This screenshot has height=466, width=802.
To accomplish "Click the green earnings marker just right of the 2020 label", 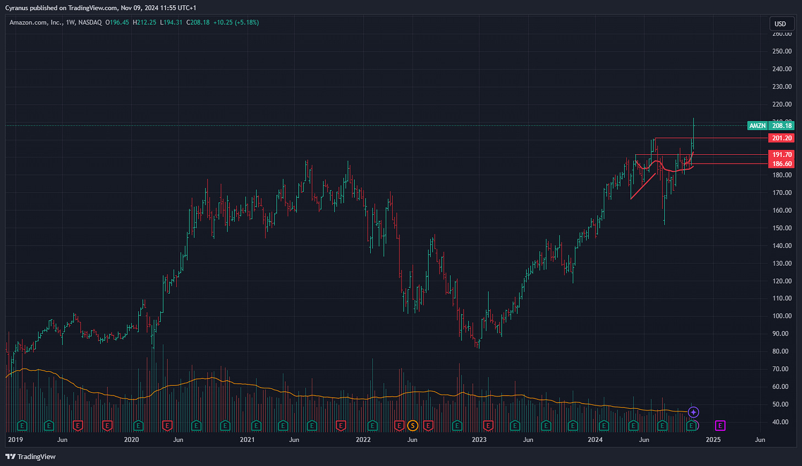I will click(138, 425).
